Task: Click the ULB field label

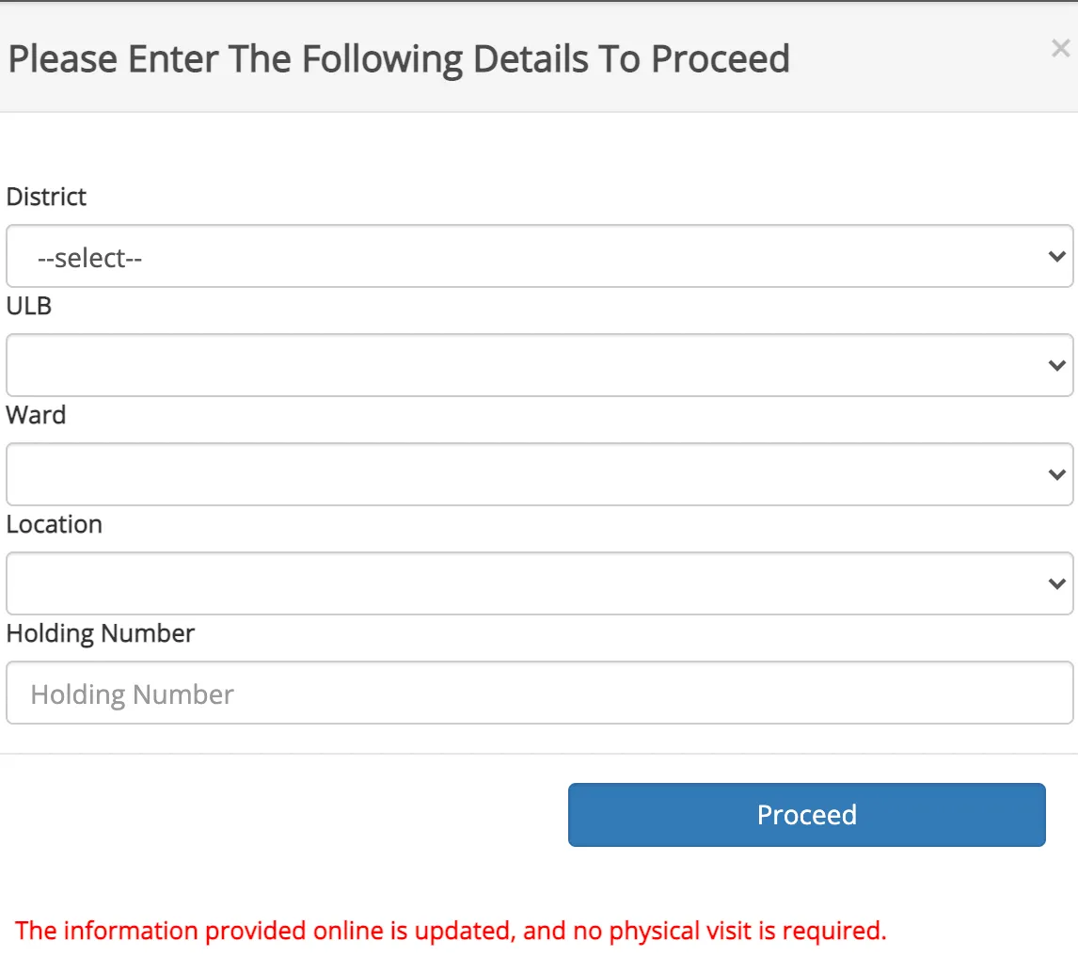Action: pos(29,306)
